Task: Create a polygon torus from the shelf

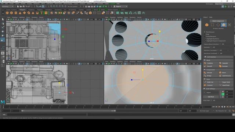Action: pos(29,13)
